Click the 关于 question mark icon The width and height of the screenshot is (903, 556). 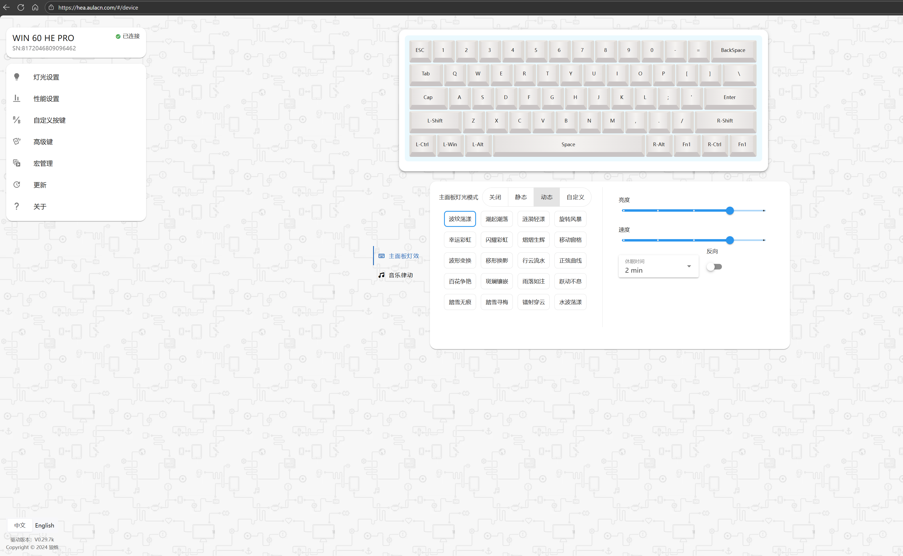click(17, 206)
